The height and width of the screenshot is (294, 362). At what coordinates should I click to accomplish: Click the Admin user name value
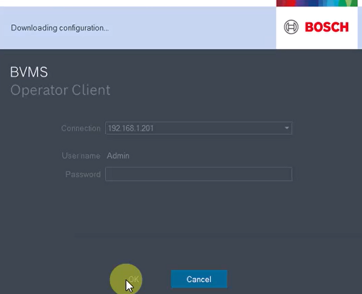tap(118, 156)
